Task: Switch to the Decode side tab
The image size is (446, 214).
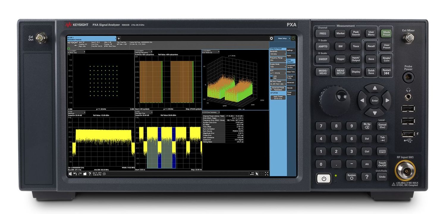Action: tap(291, 88)
